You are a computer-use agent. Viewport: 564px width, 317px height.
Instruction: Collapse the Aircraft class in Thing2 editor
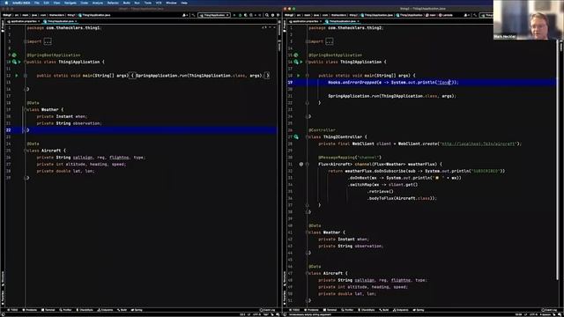click(308, 274)
